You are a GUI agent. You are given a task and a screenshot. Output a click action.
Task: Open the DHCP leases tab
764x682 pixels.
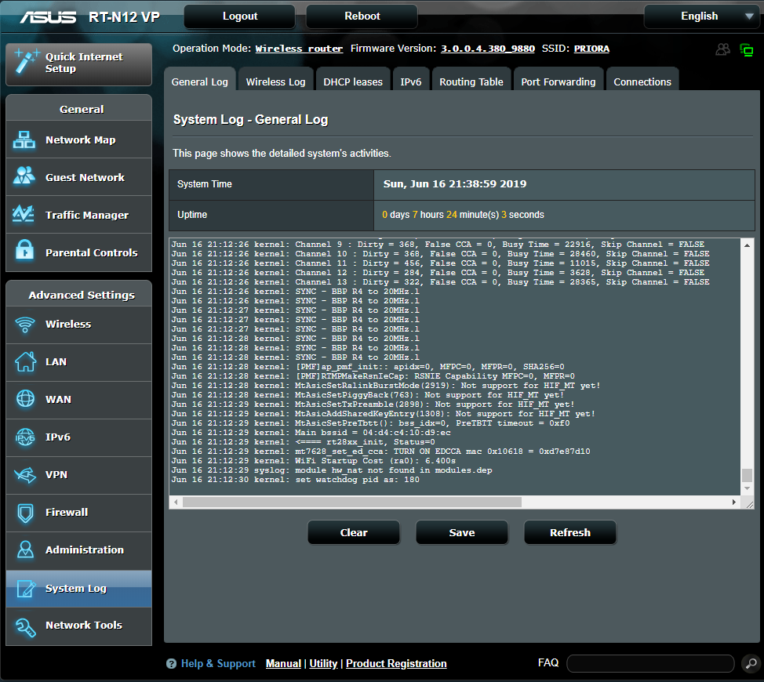(353, 79)
